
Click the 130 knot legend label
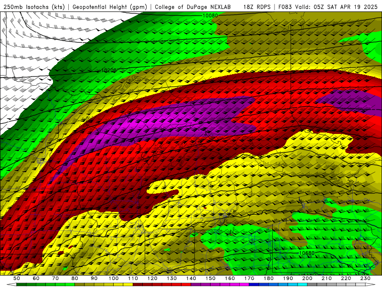(x=171, y=278)
